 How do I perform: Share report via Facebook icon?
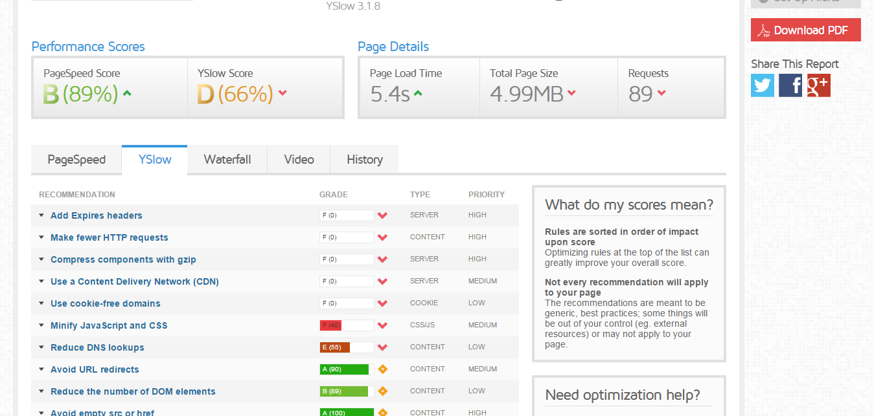pyautogui.click(x=790, y=85)
